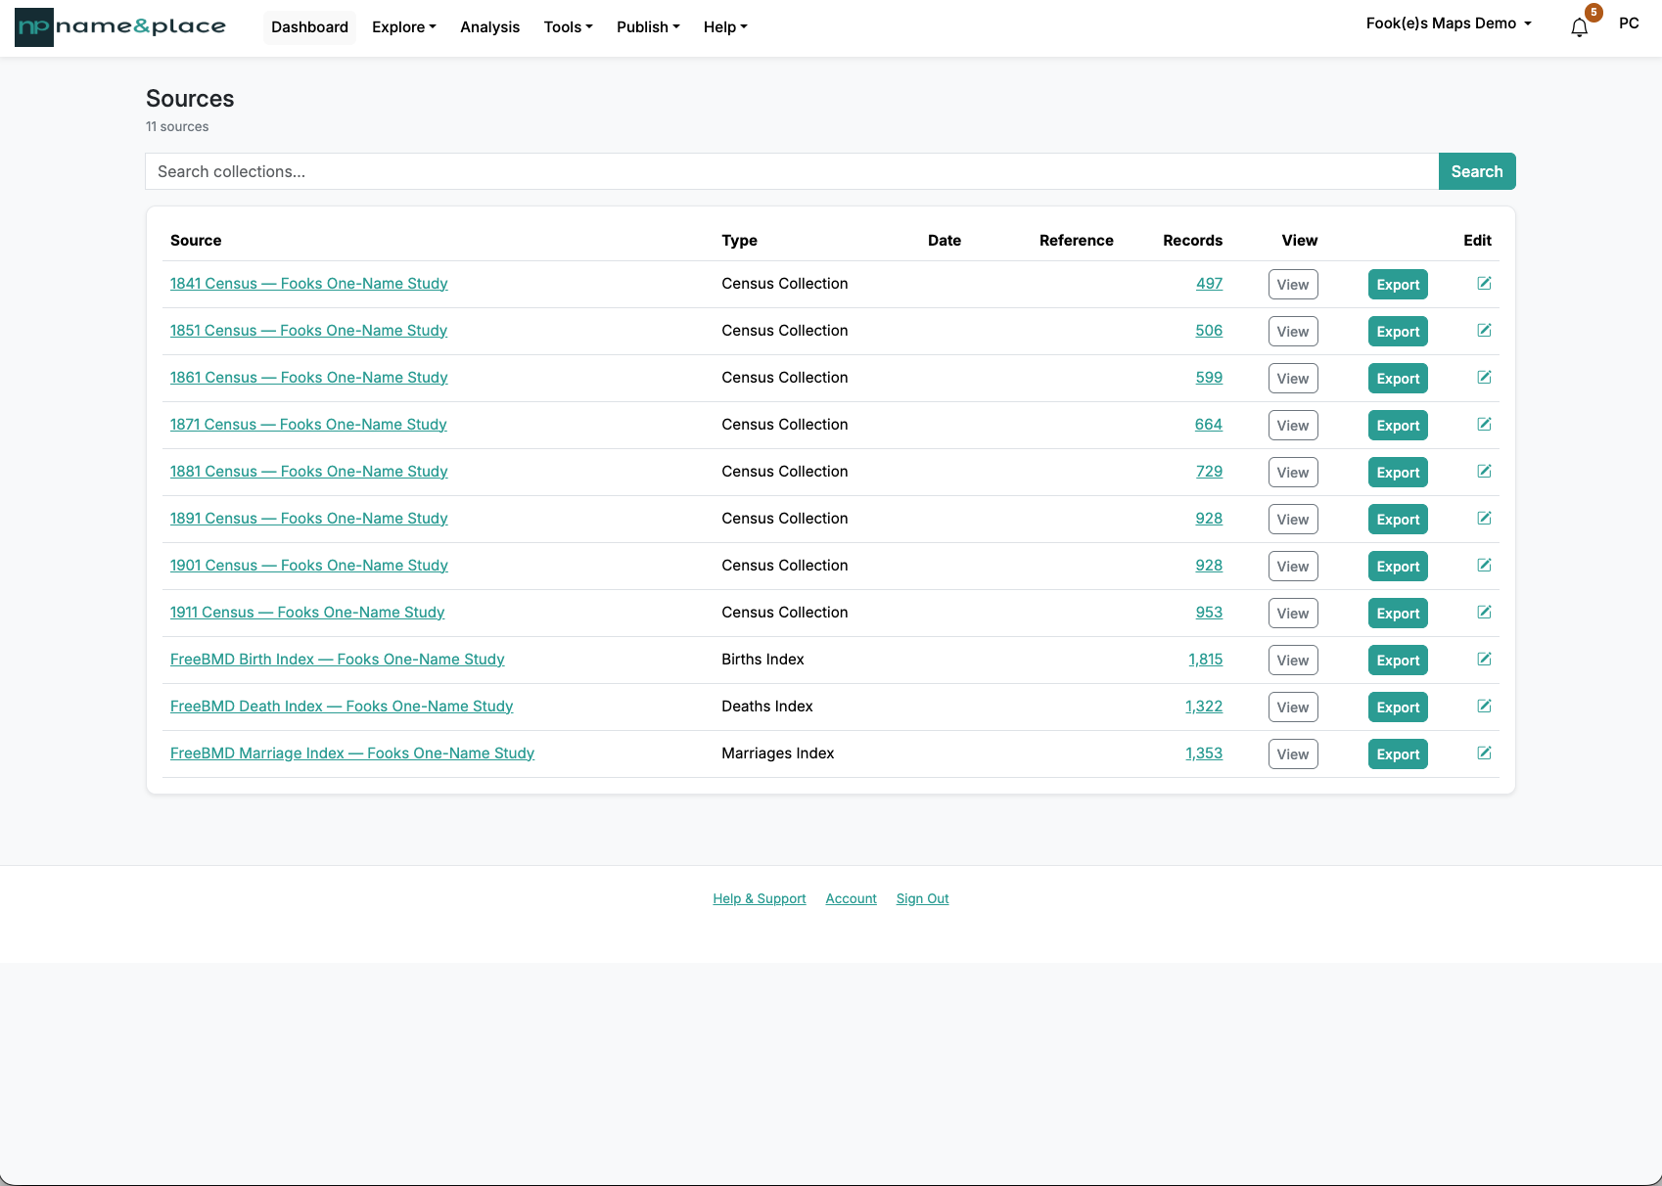Edit the 1911 Census source

point(1484,612)
